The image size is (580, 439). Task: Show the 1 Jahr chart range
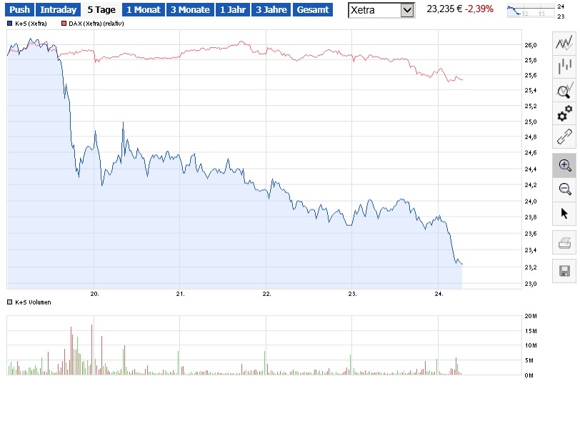(x=233, y=9)
